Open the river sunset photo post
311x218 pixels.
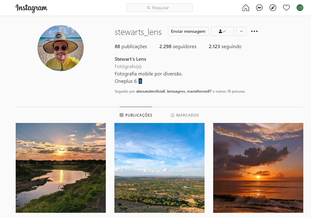(x=61, y=168)
